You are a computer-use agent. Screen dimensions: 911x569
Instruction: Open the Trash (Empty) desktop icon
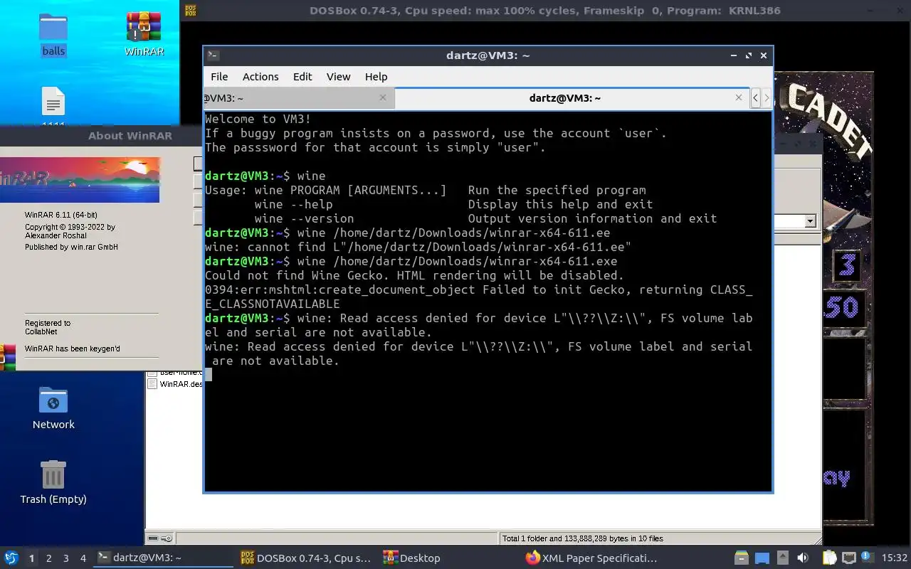point(53,482)
